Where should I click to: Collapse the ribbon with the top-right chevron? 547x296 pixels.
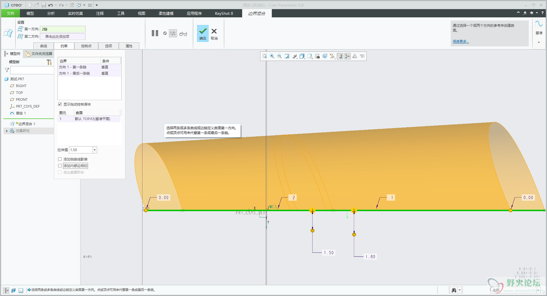point(518,13)
